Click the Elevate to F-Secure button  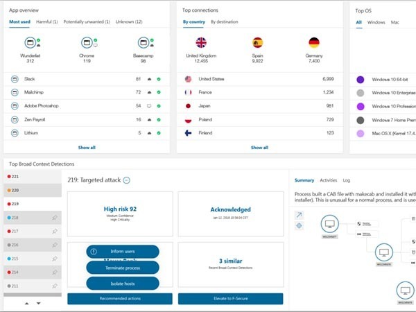[x=231, y=299]
